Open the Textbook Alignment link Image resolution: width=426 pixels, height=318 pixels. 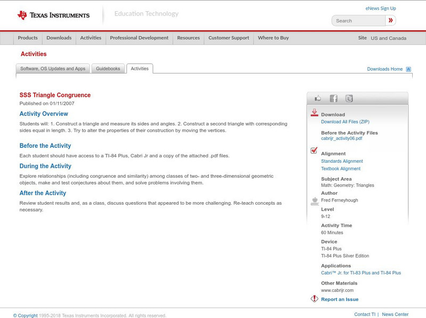[341, 169]
